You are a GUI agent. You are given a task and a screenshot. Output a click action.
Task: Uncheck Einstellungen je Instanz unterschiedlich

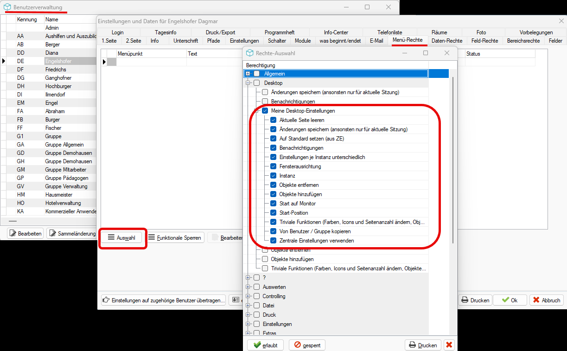274,157
